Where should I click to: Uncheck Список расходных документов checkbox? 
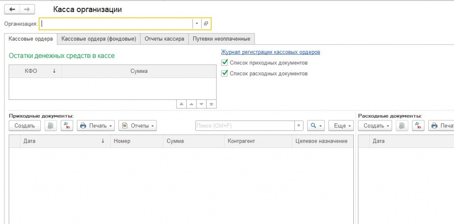click(x=224, y=73)
